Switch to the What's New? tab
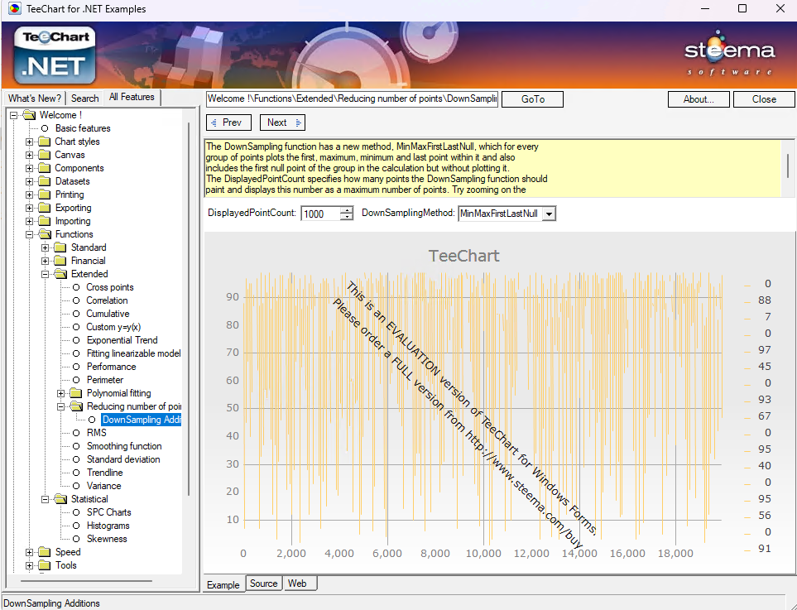Image resolution: width=797 pixels, height=610 pixels. 35,98
